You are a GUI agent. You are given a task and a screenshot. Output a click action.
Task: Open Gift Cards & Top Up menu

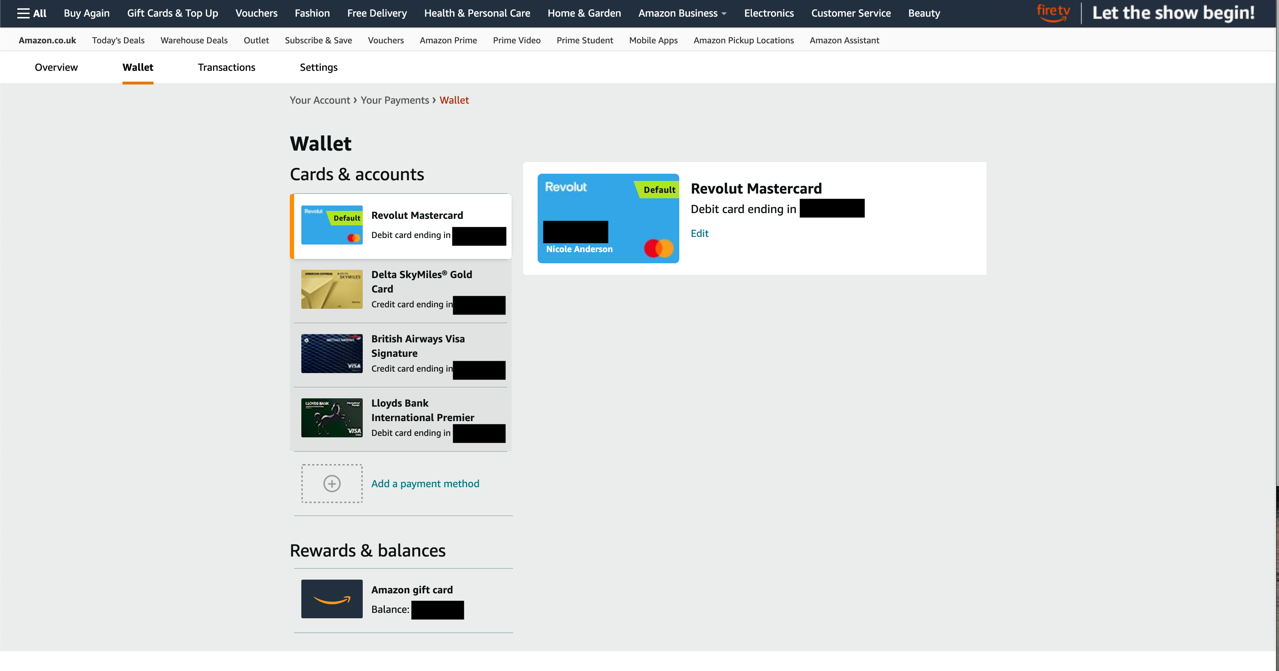172,13
